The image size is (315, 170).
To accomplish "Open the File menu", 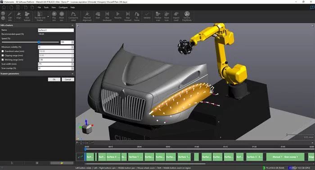I will pos(39,8).
